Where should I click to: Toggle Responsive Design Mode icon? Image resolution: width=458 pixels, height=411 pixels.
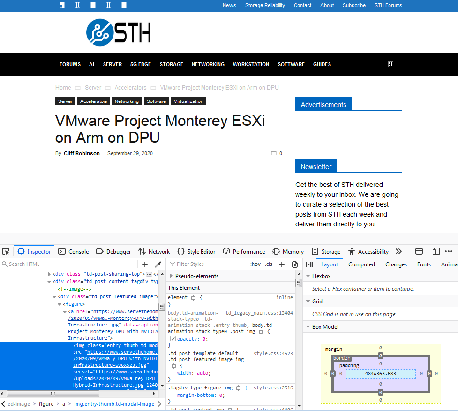tap(436, 251)
